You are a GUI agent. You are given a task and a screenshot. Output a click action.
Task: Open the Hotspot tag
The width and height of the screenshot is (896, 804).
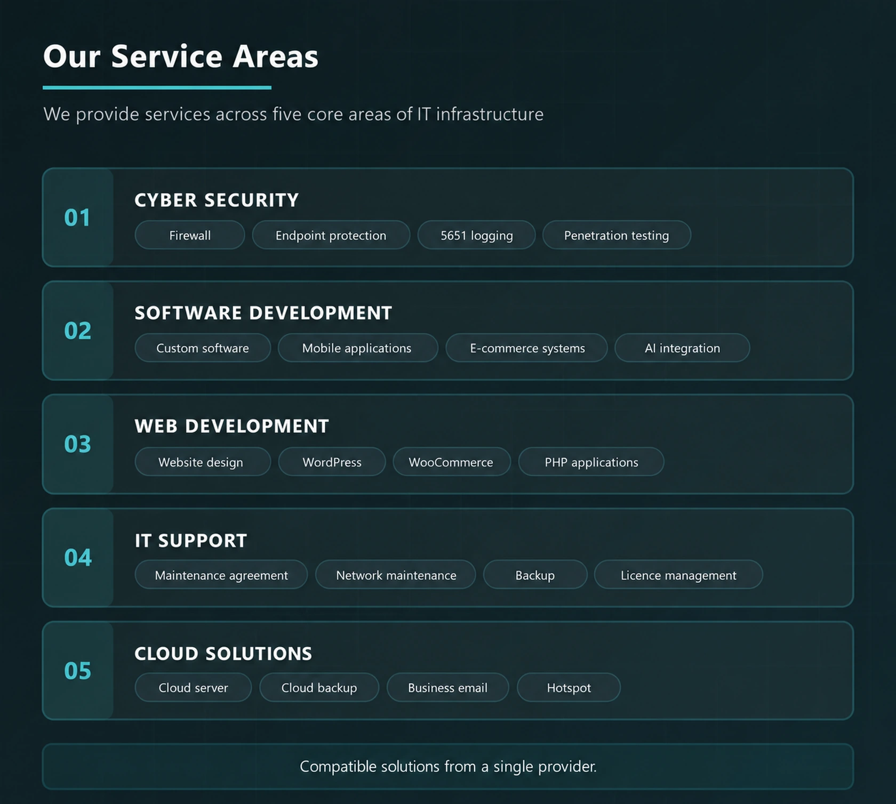tap(569, 688)
